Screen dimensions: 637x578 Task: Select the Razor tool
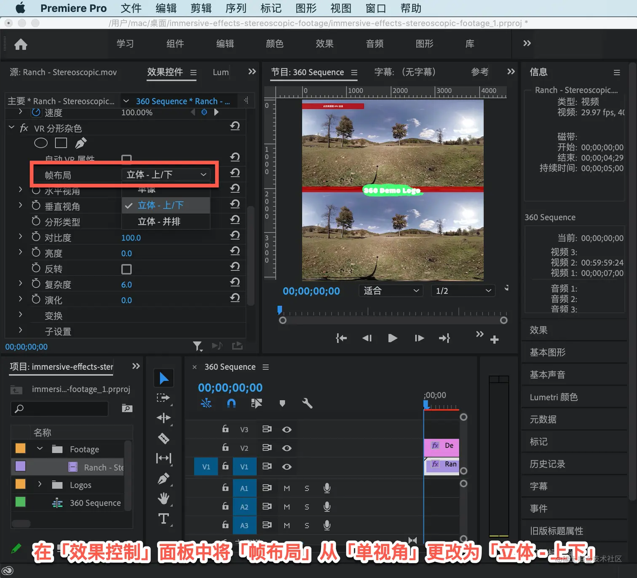coord(163,438)
